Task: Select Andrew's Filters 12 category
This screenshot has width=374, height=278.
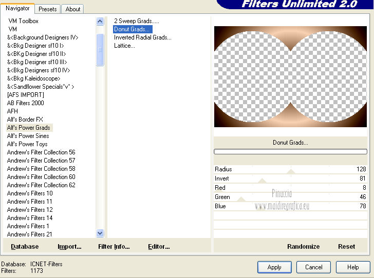Action: click(x=30, y=210)
